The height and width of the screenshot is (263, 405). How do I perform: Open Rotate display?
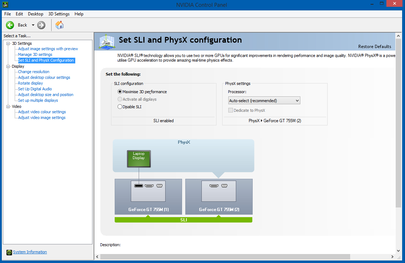pyautogui.click(x=30, y=83)
